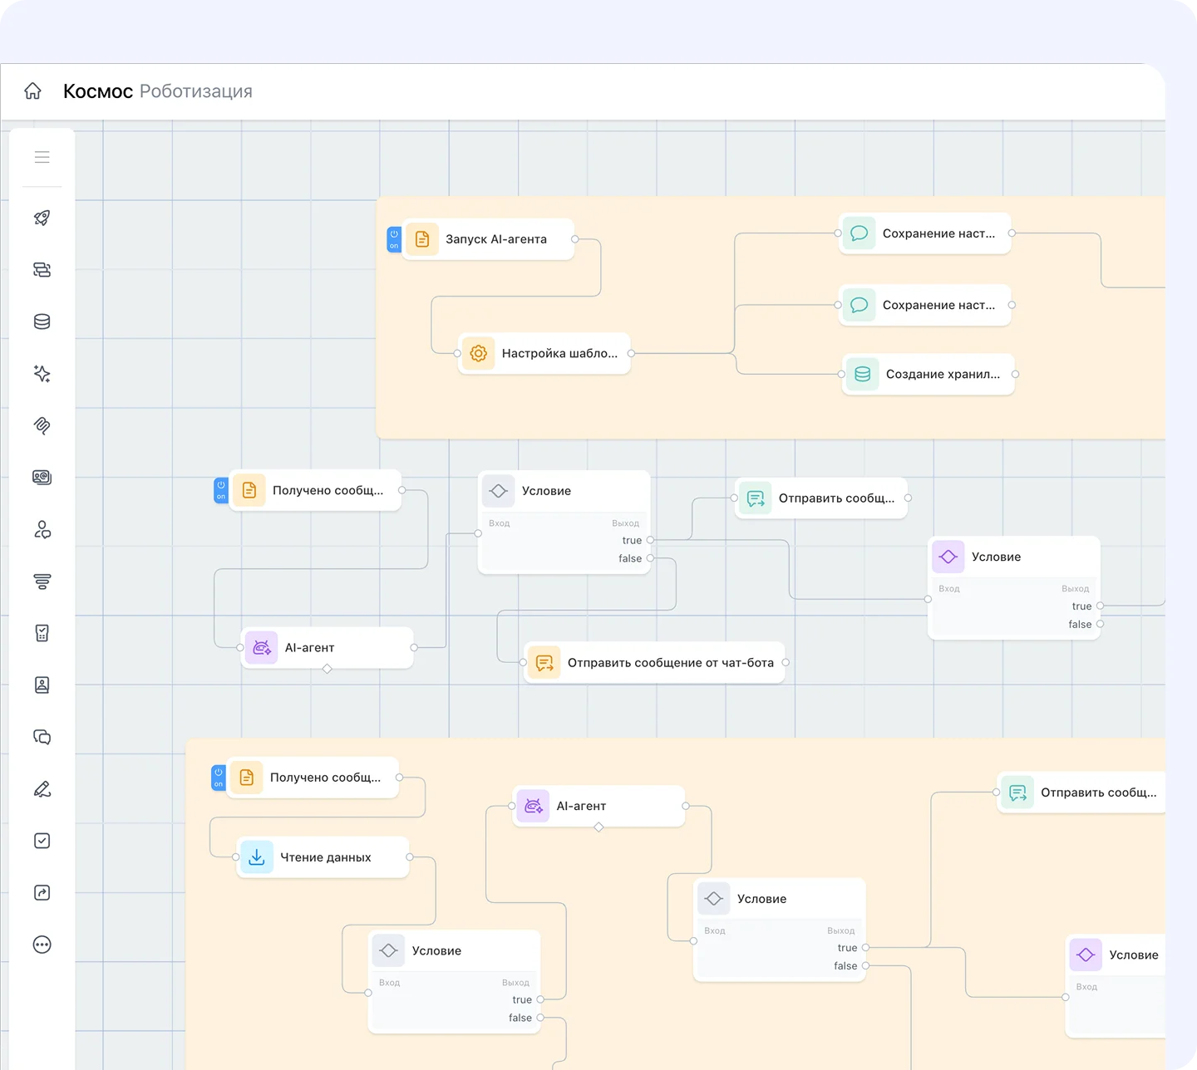Open the chat bubbles icon in sidebar
The image size is (1197, 1070).
point(42,737)
